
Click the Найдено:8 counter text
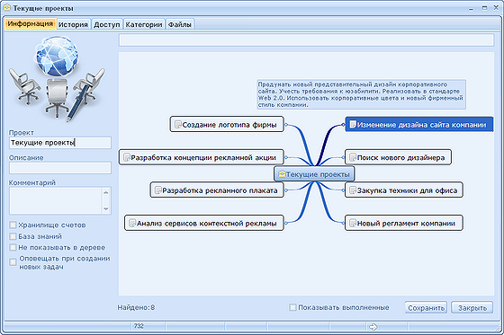[136, 307]
